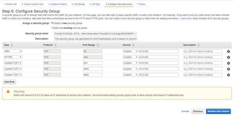The height and width of the screenshot is (117, 234).
Task: Open Source dropdown for port 8080 rule
Action: pos(130,75)
